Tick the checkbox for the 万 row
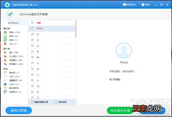Viewport: 172px width, 117px height. coord(33,92)
